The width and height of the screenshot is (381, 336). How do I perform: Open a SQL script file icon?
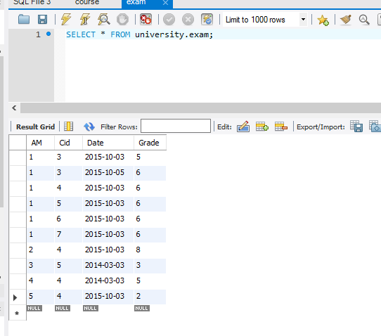[x=24, y=20]
